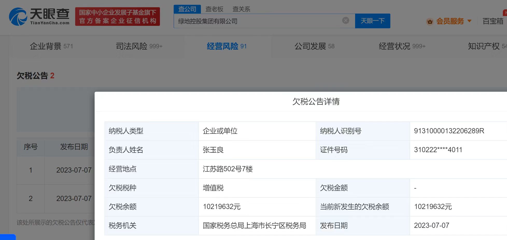Click taxpayer ID 91310000132206289R
Screen dimensions: 507x240
point(449,131)
